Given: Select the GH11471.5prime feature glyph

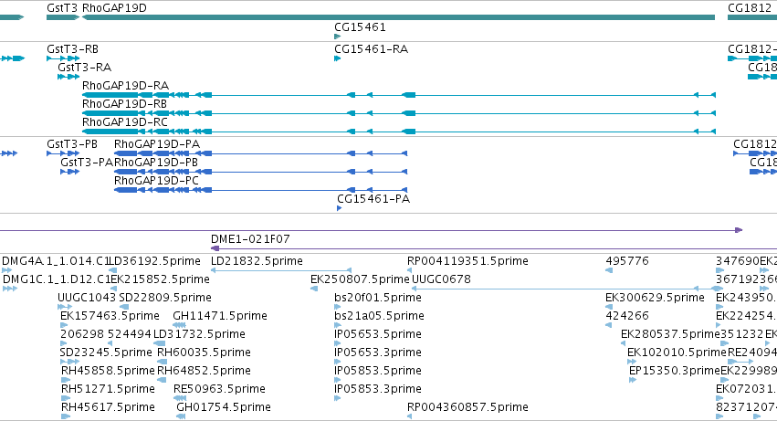Looking at the screenshot, I should point(179,325).
